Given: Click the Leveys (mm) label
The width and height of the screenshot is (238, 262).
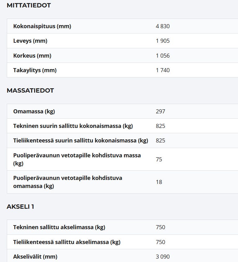Looking at the screenshot, I should tap(30, 41).
